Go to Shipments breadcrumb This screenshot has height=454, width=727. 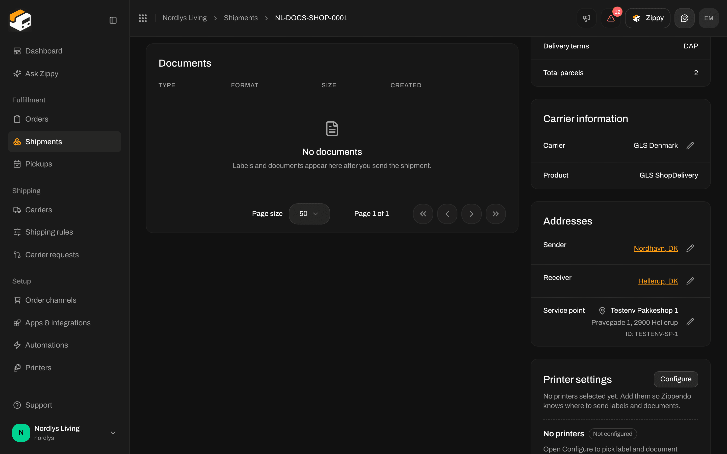pyautogui.click(x=241, y=18)
